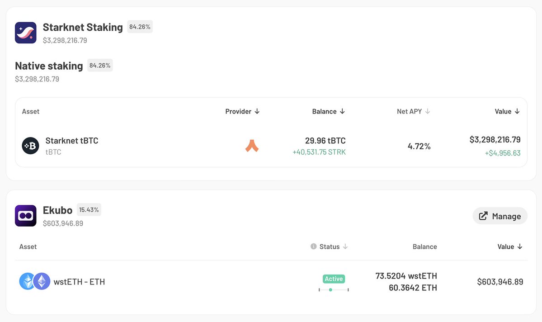Click the Balance header in Ekubo table

425,246
